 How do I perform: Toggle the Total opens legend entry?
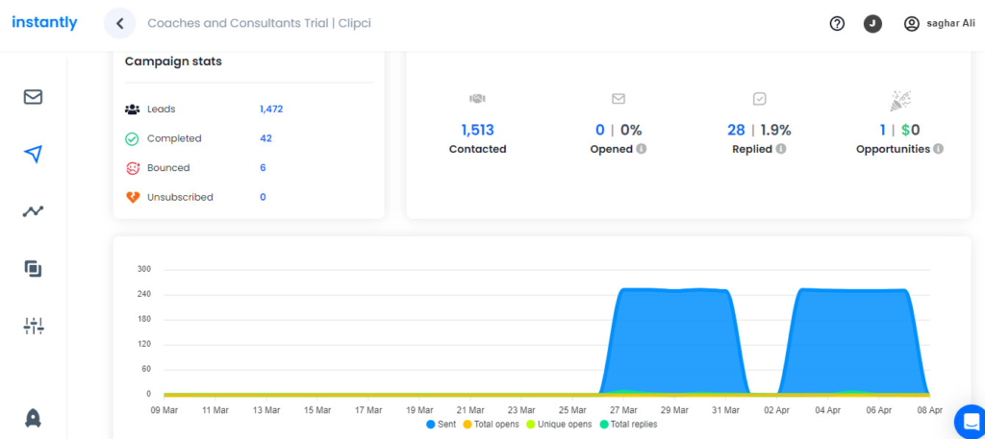[x=492, y=425]
